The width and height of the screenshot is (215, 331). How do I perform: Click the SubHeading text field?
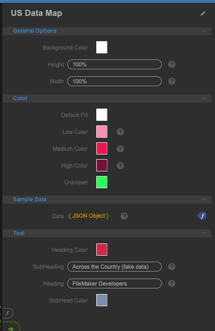point(115,266)
